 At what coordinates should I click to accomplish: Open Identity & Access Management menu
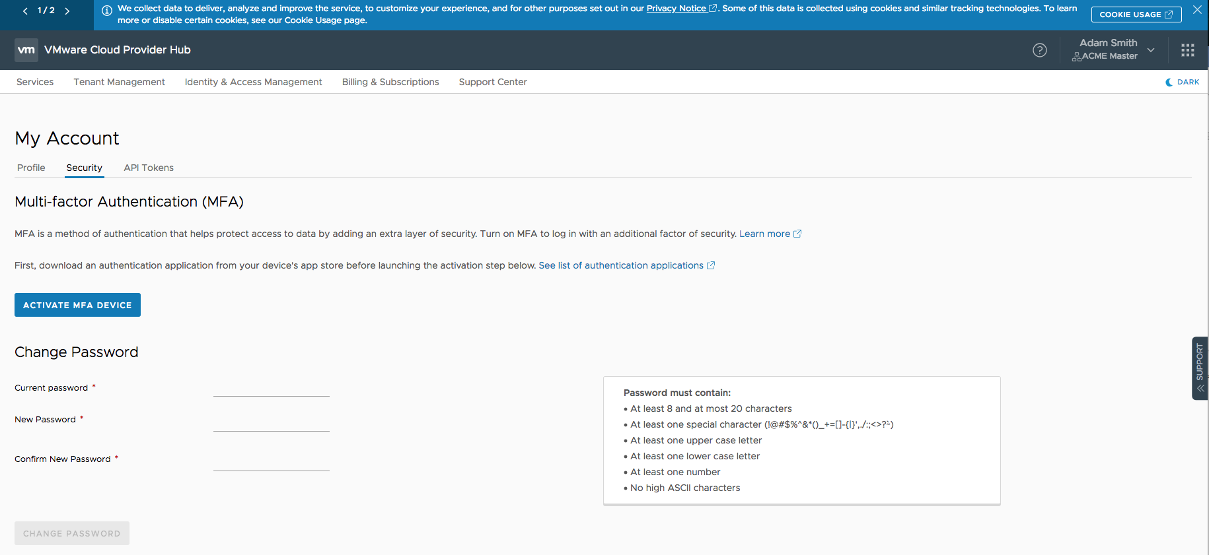253,82
